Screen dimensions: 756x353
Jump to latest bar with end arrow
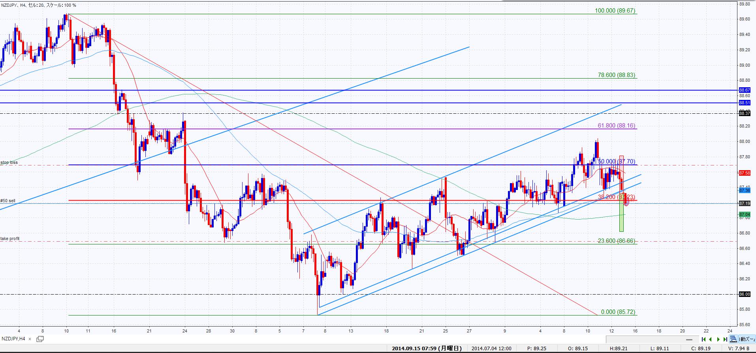tap(725, 339)
